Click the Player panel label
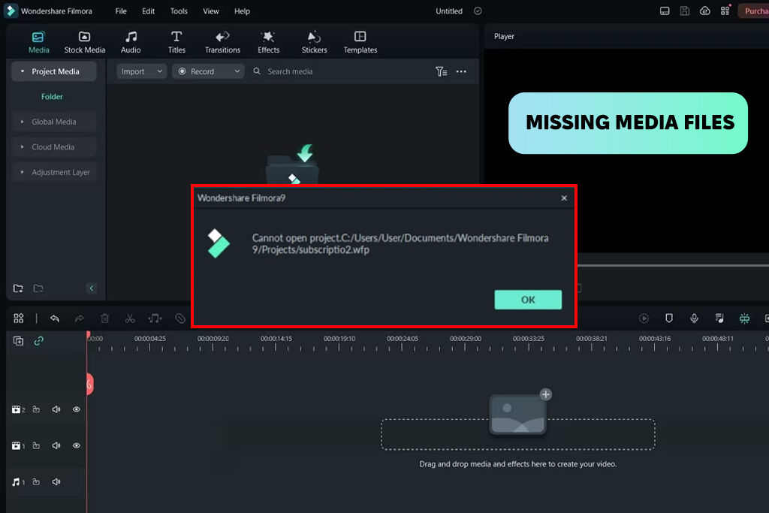769x513 pixels. [504, 36]
